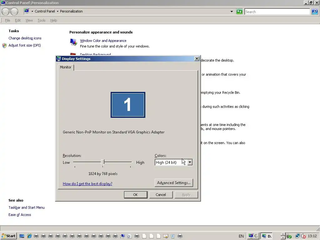Click the address bar computer icon

27,11
